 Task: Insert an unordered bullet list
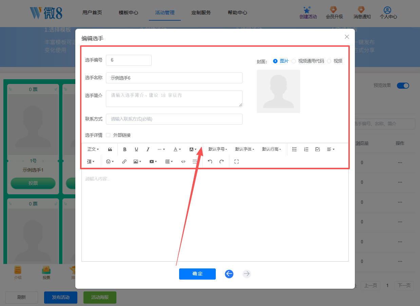[x=294, y=149]
